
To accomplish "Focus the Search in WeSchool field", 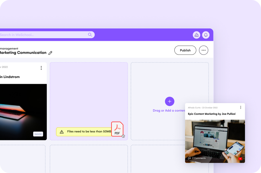I will pos(47,35).
